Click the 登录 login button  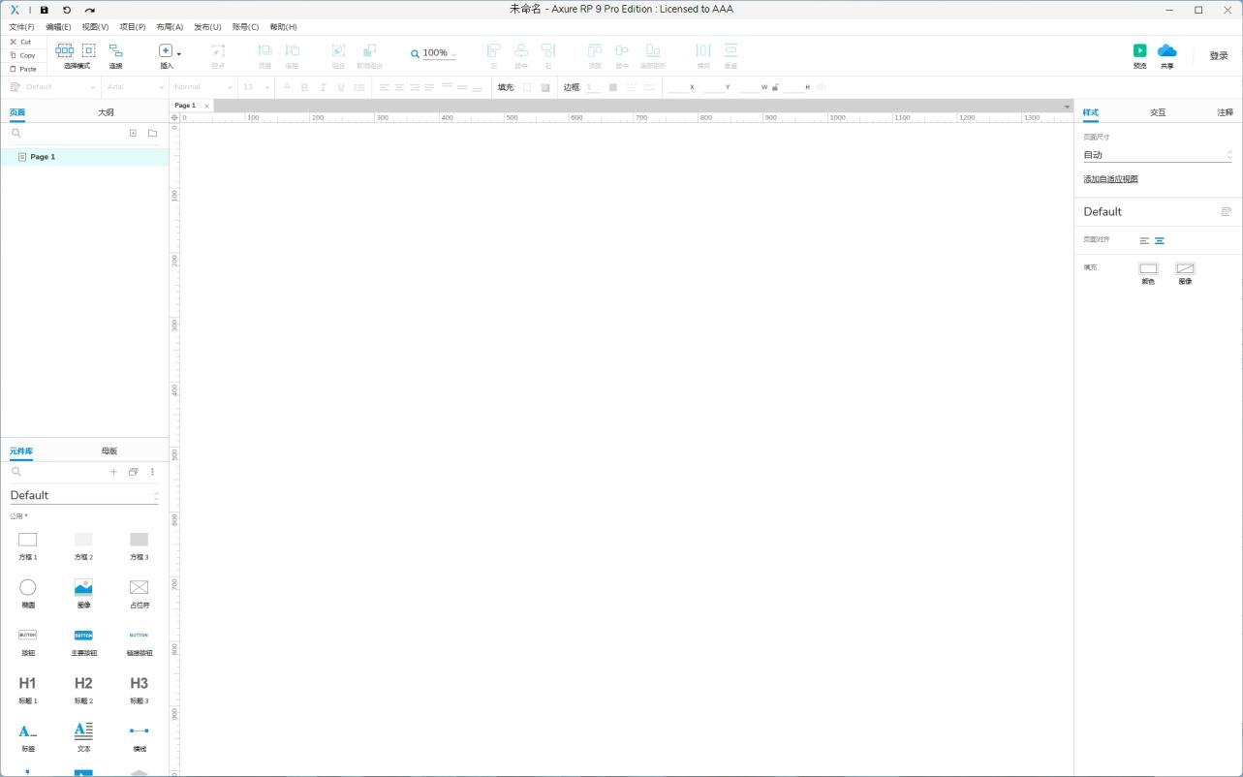[x=1218, y=56]
